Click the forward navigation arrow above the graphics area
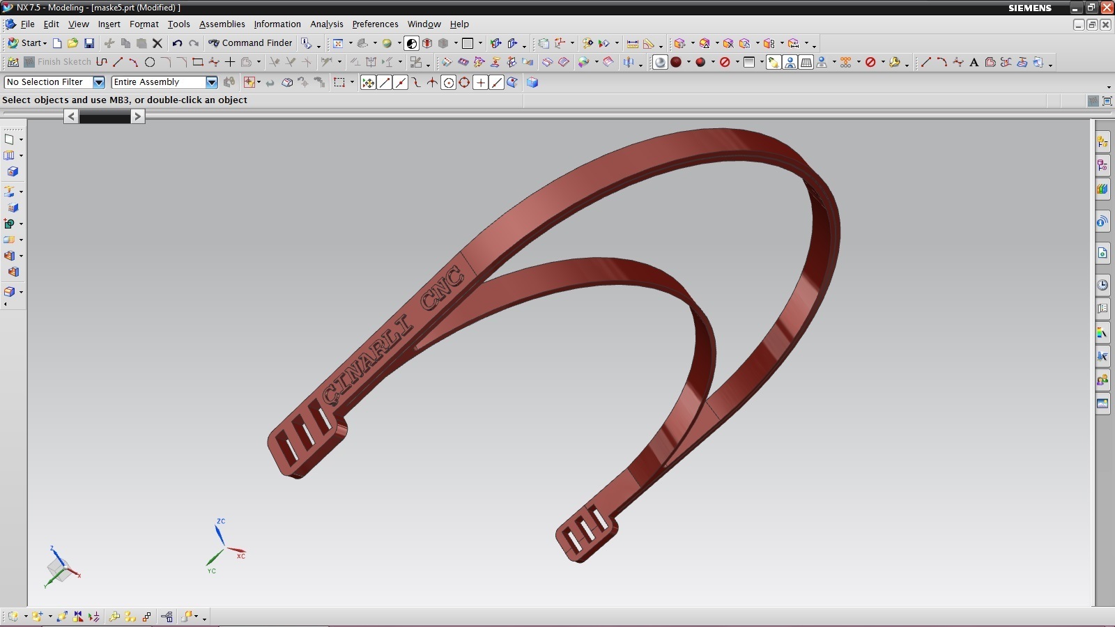The image size is (1115, 627). point(137,116)
